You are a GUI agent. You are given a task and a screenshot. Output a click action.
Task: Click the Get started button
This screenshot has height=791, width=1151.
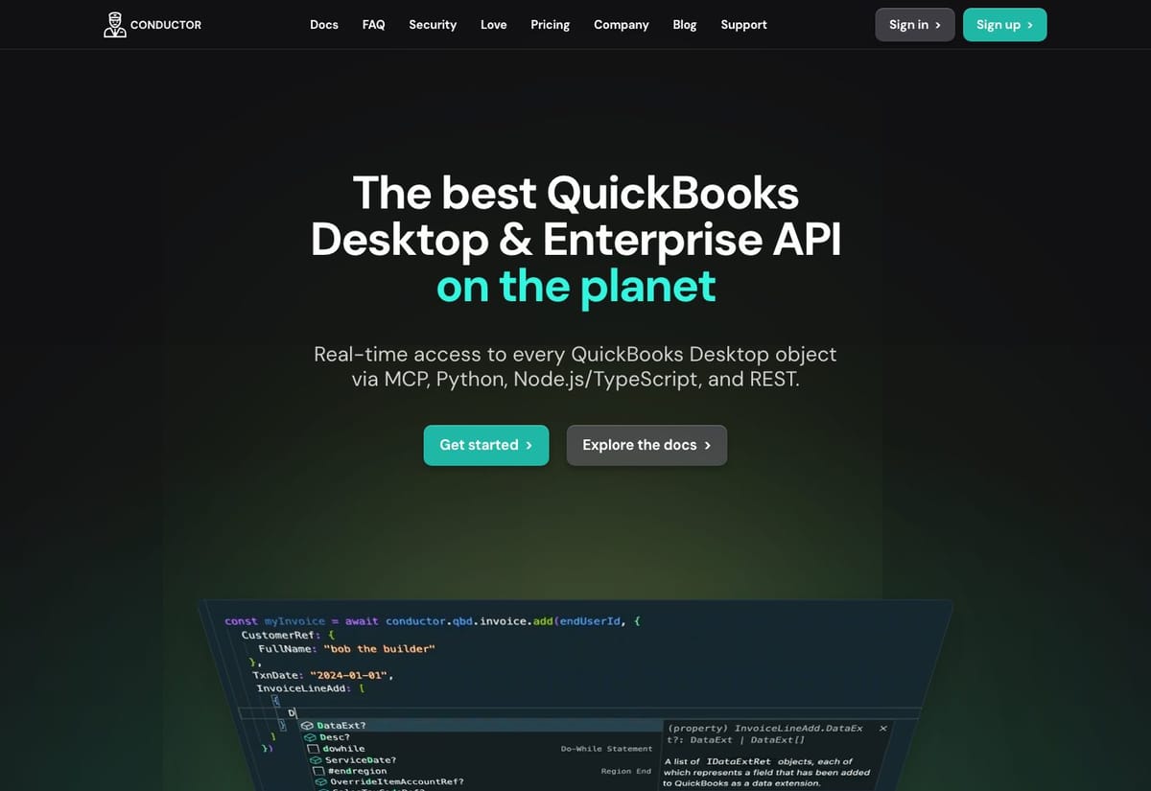(486, 445)
